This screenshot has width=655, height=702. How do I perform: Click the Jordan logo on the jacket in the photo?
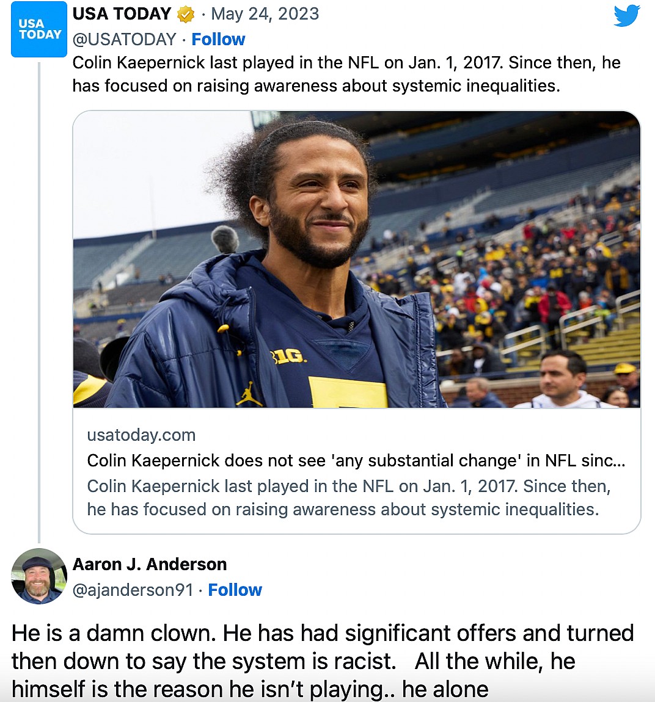click(x=249, y=394)
